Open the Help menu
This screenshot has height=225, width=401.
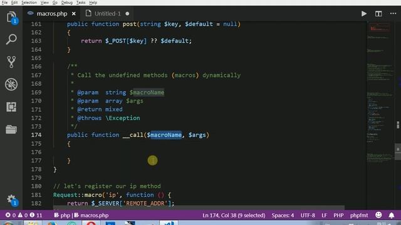point(93,2)
